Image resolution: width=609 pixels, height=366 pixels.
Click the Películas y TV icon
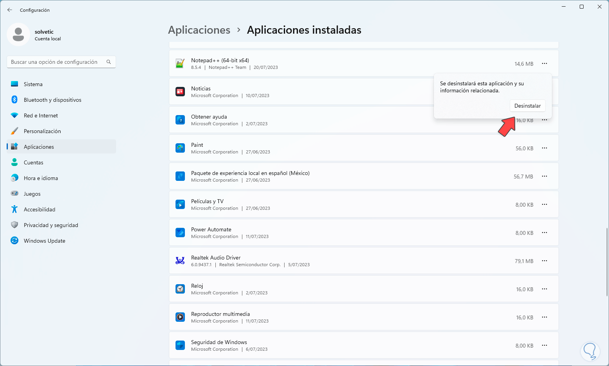pos(180,204)
